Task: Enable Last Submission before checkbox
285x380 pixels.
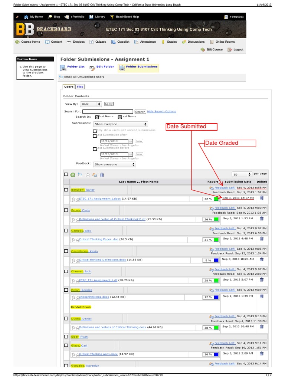Action: point(95,149)
